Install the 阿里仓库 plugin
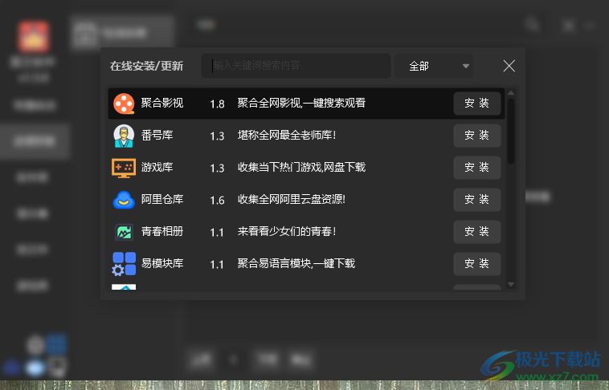 (x=477, y=200)
